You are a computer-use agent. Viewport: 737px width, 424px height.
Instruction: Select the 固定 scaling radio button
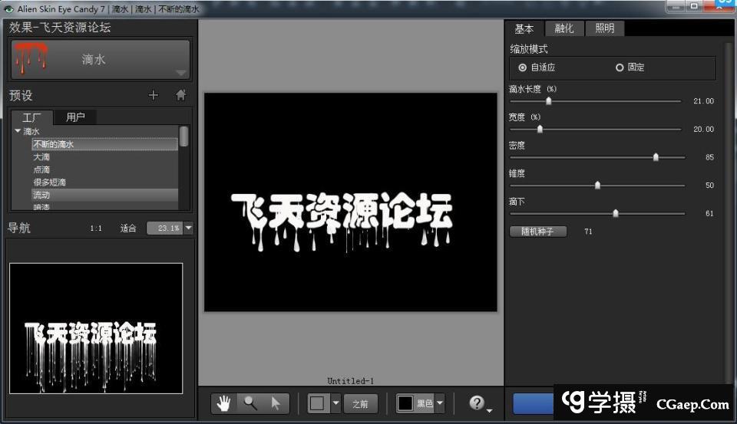pyautogui.click(x=620, y=67)
